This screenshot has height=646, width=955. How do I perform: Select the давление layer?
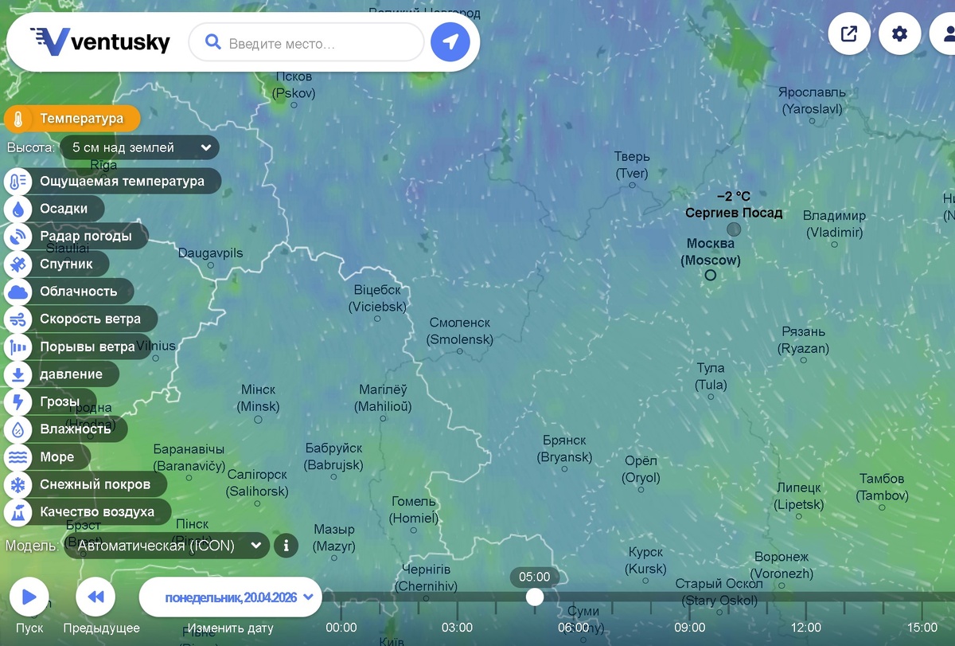pyautogui.click(x=62, y=374)
